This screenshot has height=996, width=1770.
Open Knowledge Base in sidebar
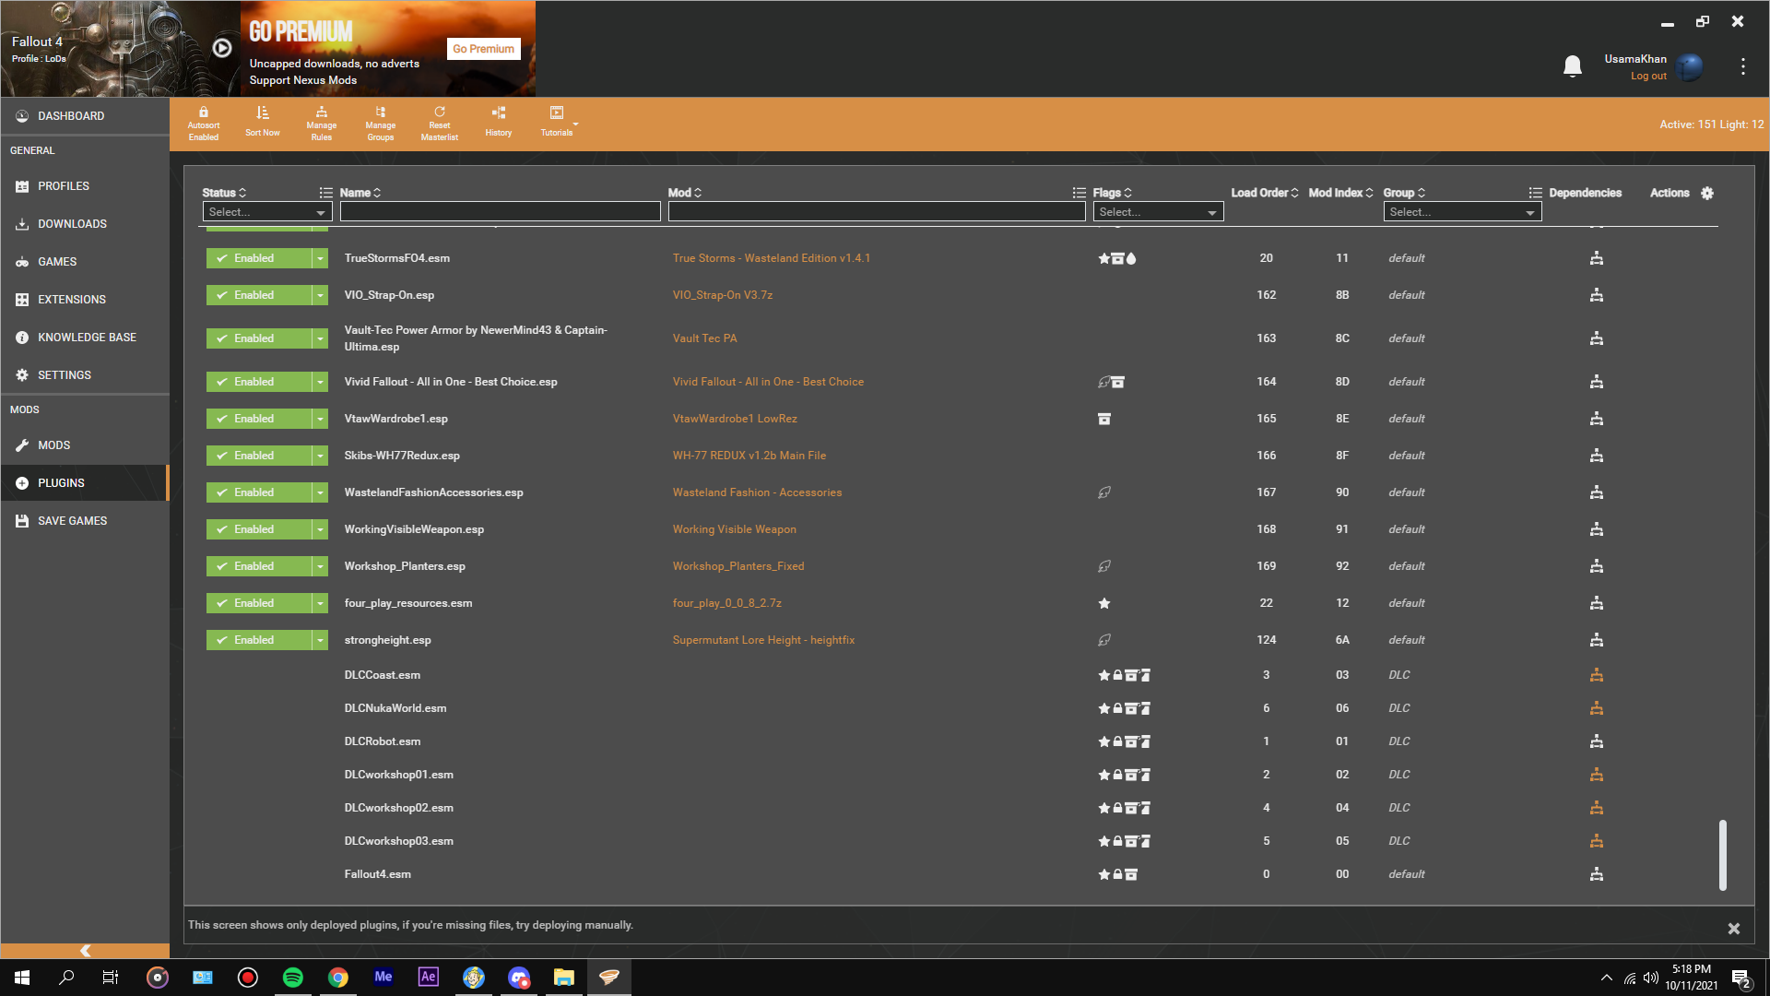(85, 338)
